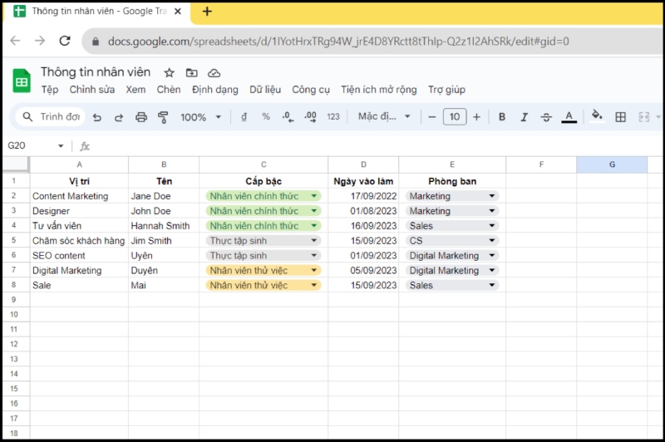Viewport: 665px width, 442px height.
Task: Open Uyên's Digital Marketing department dropdown
Action: coord(492,256)
